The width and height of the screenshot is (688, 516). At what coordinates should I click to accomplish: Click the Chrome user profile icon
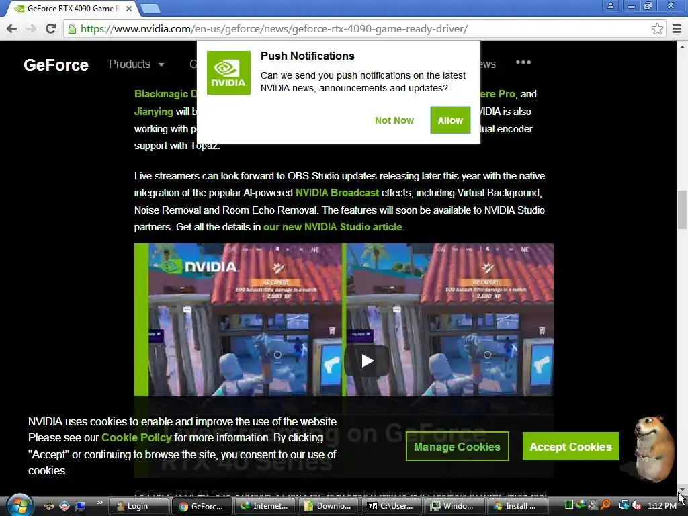point(610,5)
